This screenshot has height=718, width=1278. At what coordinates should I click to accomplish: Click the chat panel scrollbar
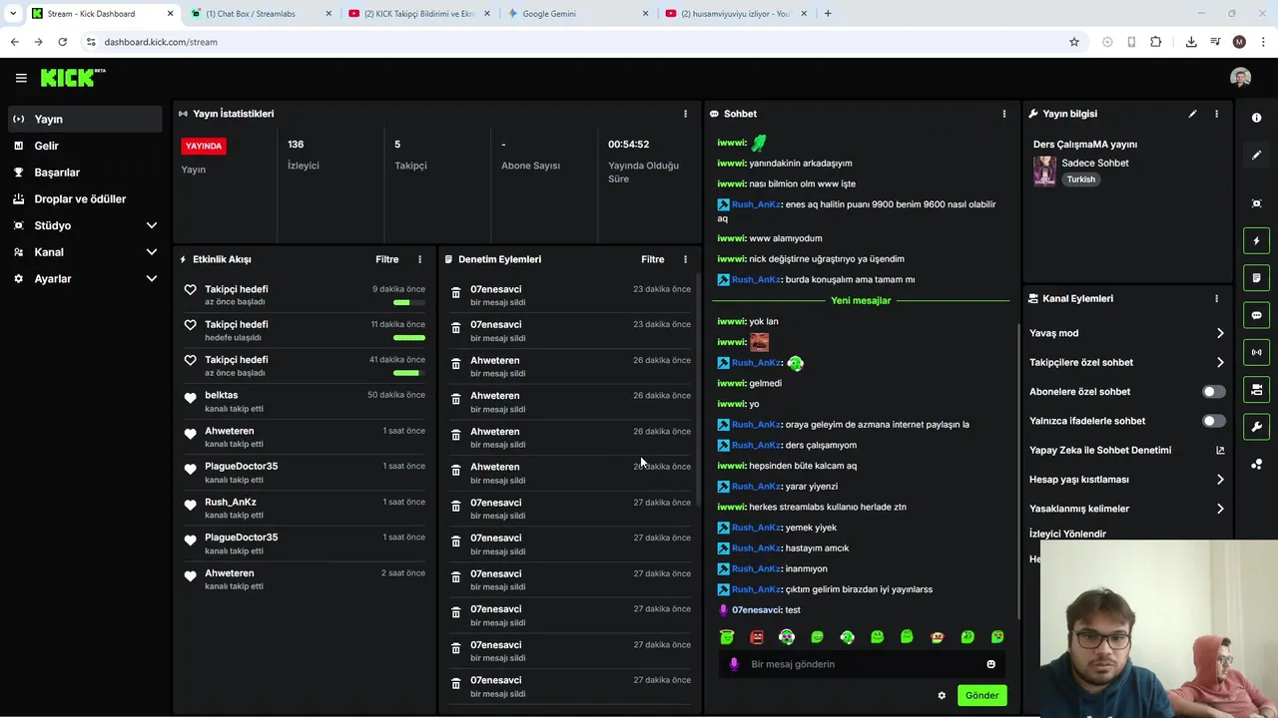point(1017,469)
